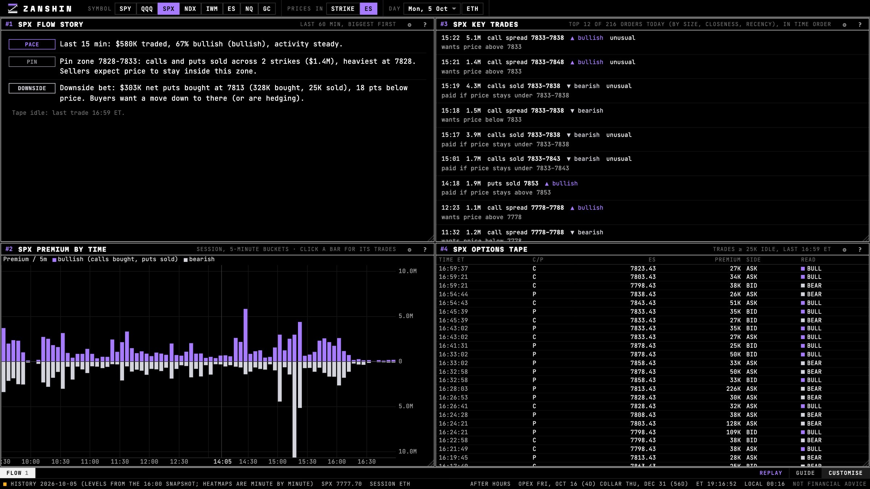Select the NQ symbol
Viewport: 870px width, 489px height.
pyautogui.click(x=249, y=9)
